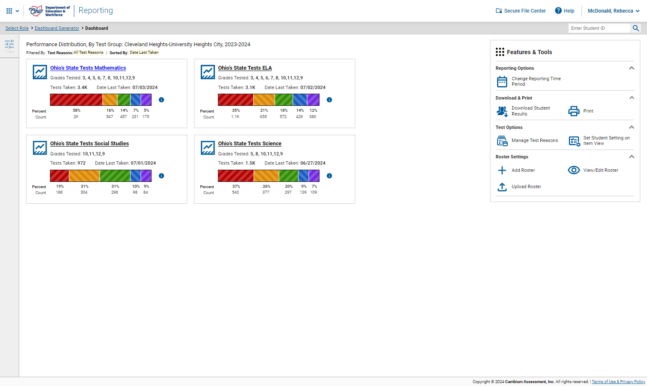This screenshot has height=386, width=647.
Task: Click the orange 31% Social Studies bar segment
Action: click(x=84, y=176)
